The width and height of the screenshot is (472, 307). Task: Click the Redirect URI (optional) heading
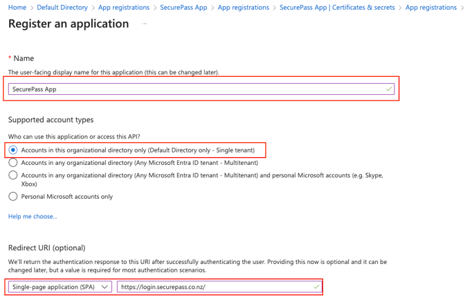(x=47, y=248)
